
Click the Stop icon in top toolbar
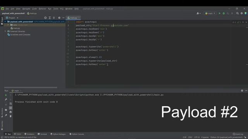(x=232, y=14)
